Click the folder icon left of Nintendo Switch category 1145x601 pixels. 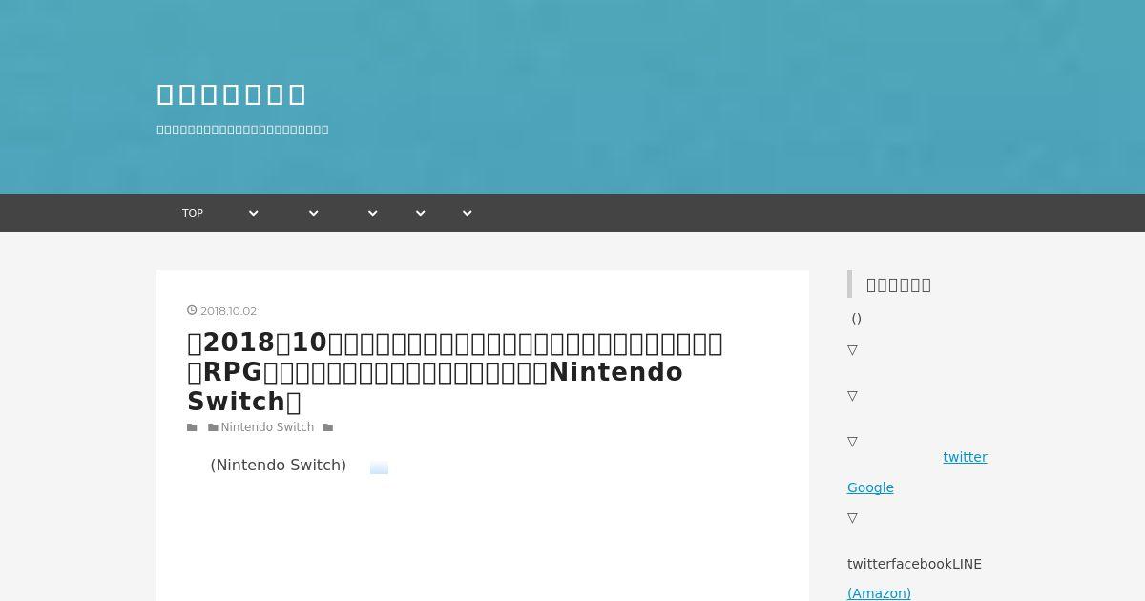213,427
